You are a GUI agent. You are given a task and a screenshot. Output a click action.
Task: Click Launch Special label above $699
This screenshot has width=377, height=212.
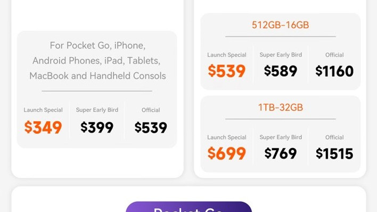227,137
